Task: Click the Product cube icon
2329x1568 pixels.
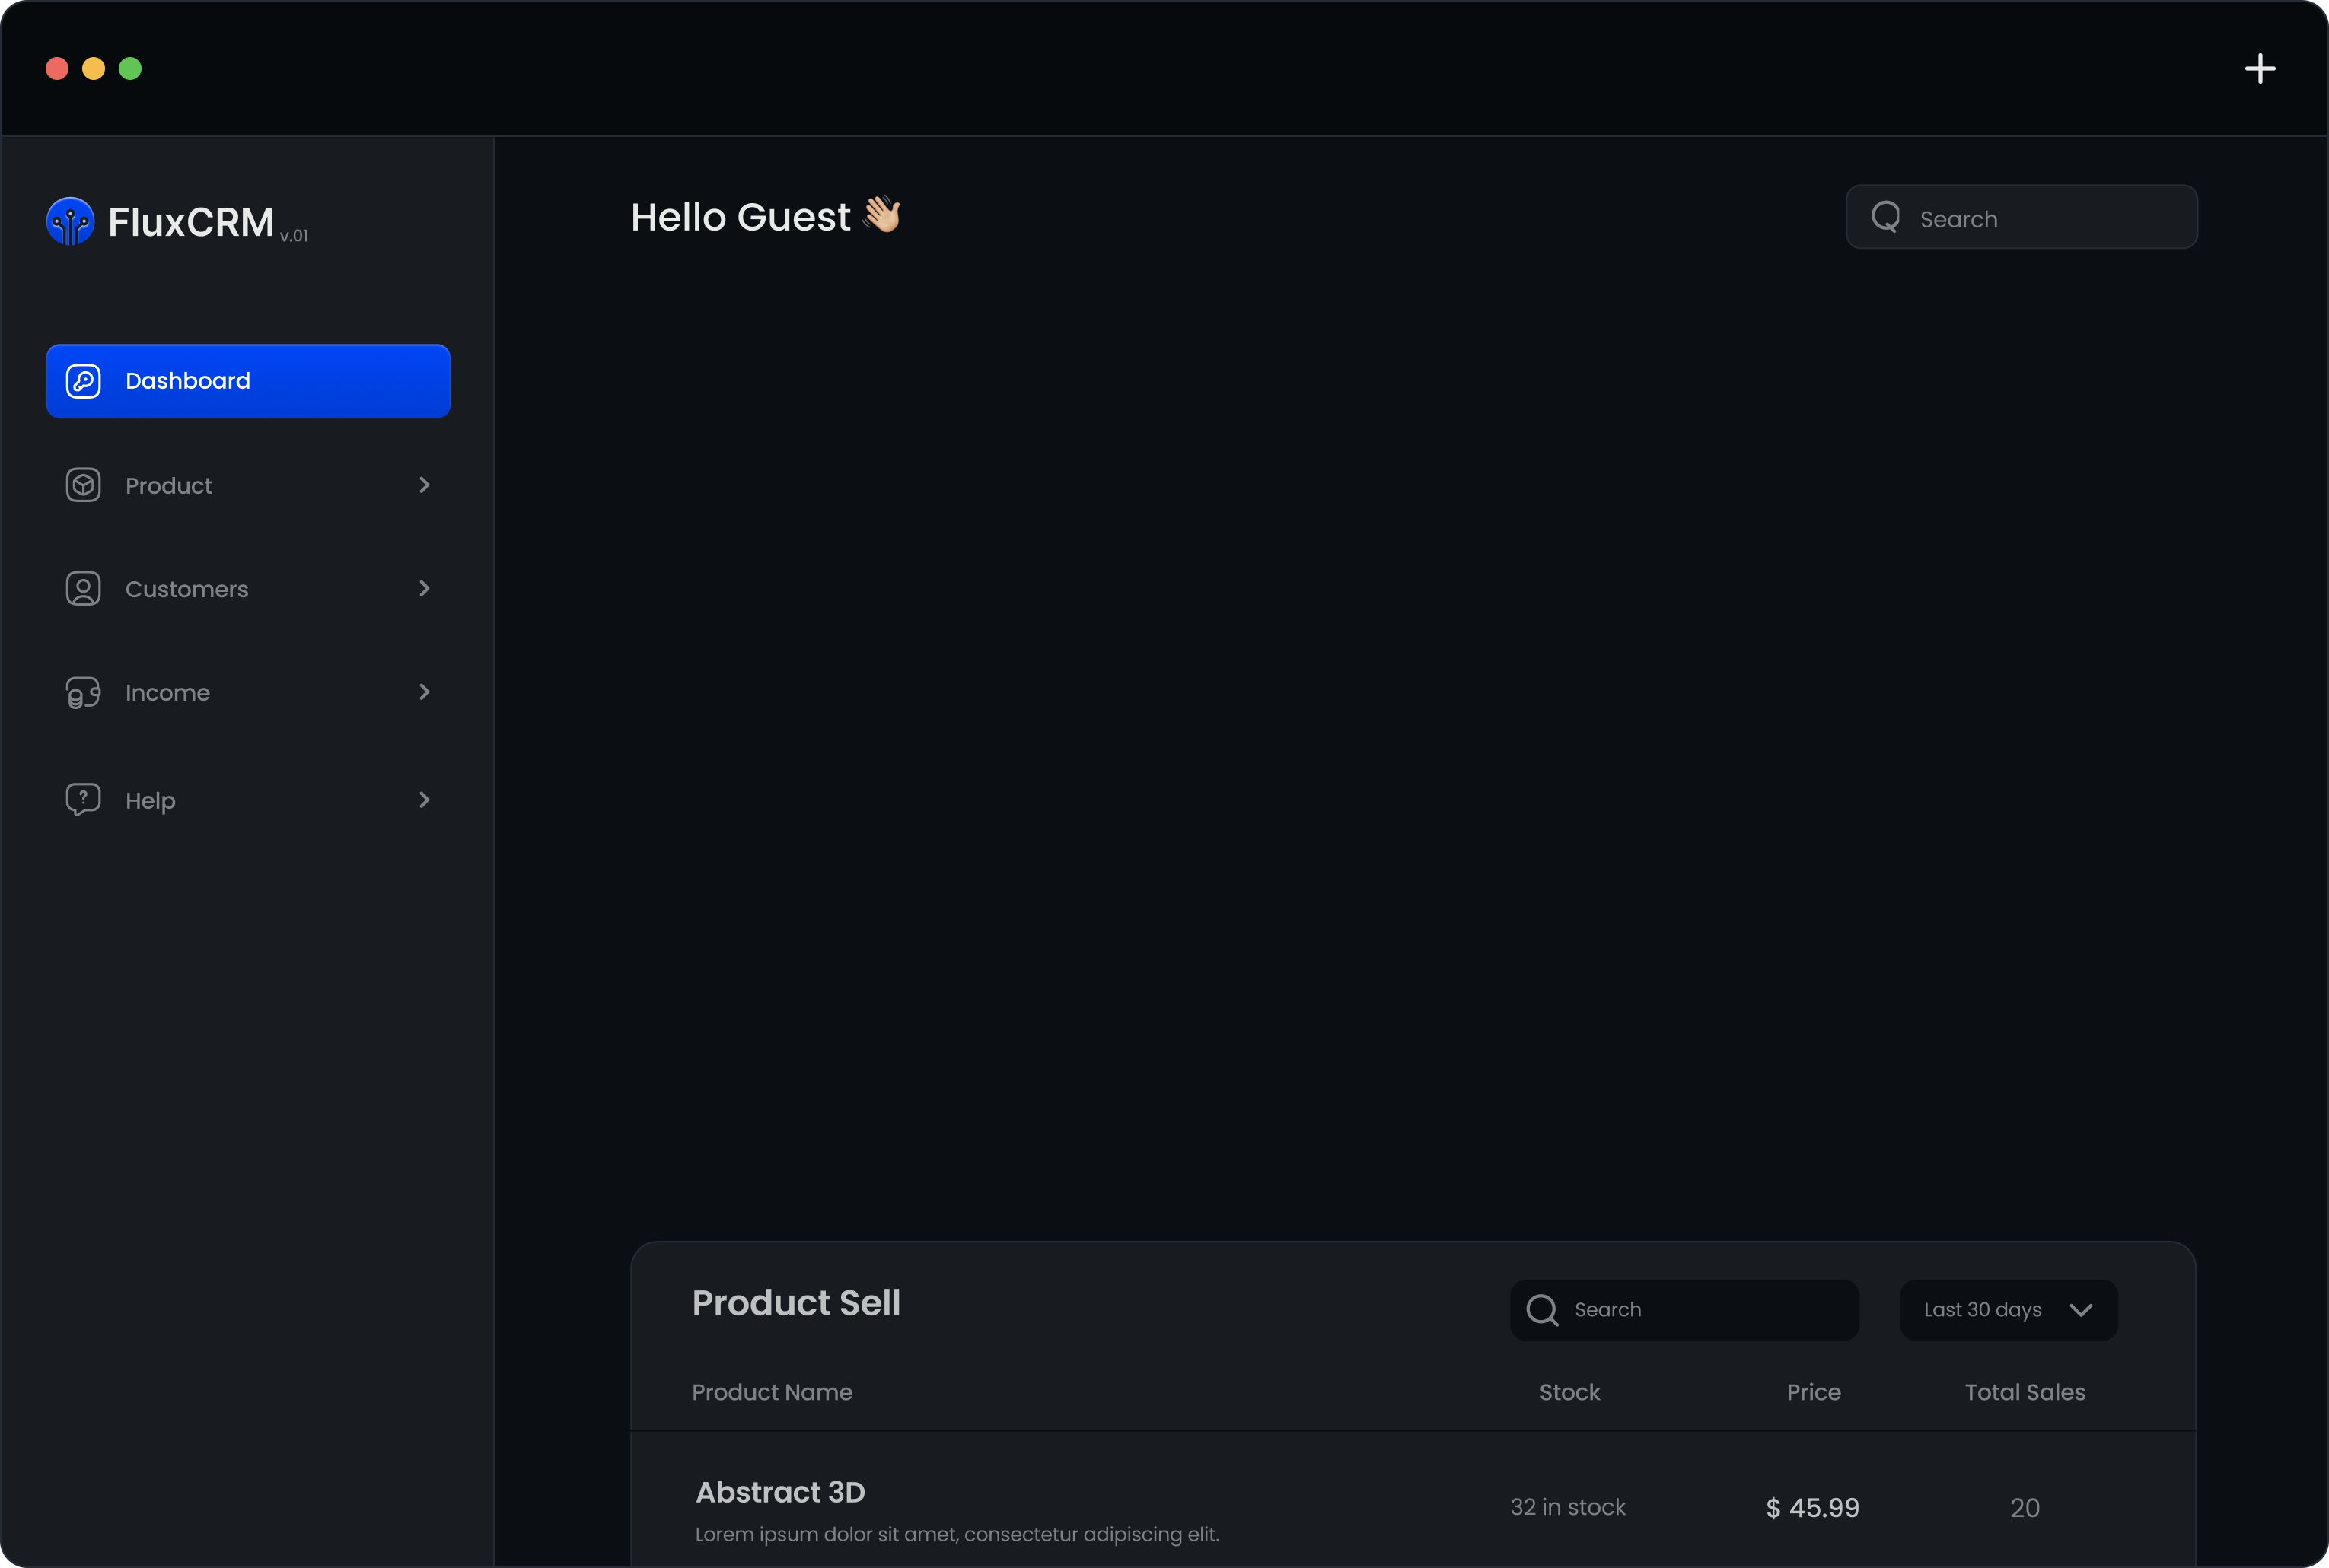Action: tap(83, 485)
